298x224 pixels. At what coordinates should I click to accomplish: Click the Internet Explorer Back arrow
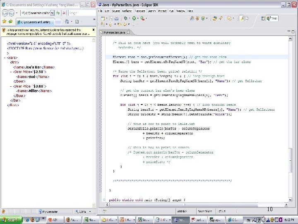click(4, 13)
